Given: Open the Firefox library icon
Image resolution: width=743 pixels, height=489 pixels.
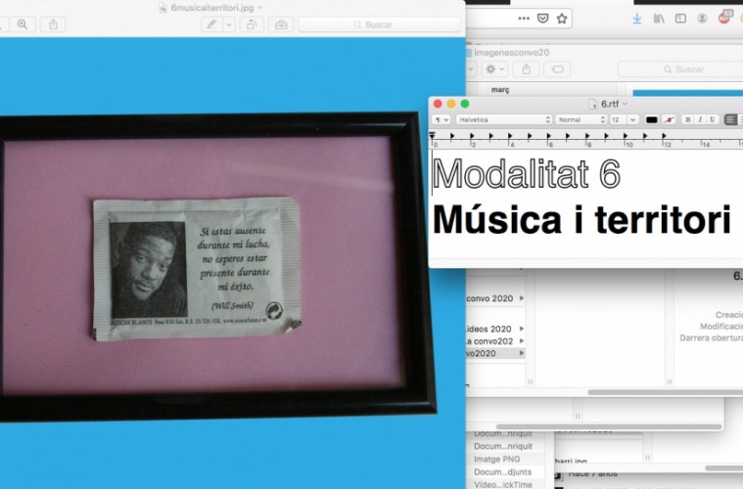Looking at the screenshot, I should (x=659, y=18).
